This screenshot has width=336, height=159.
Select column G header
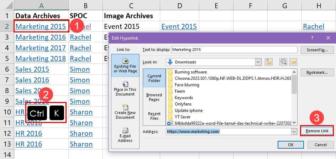285,6
